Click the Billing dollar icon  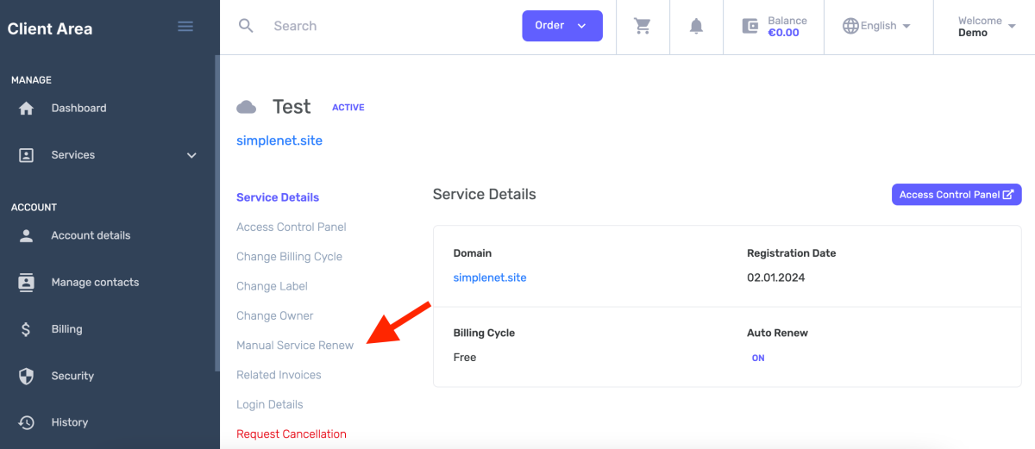[27, 329]
